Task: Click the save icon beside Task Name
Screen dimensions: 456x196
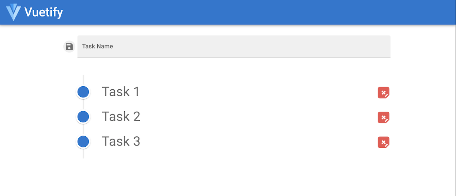Action: pos(69,47)
